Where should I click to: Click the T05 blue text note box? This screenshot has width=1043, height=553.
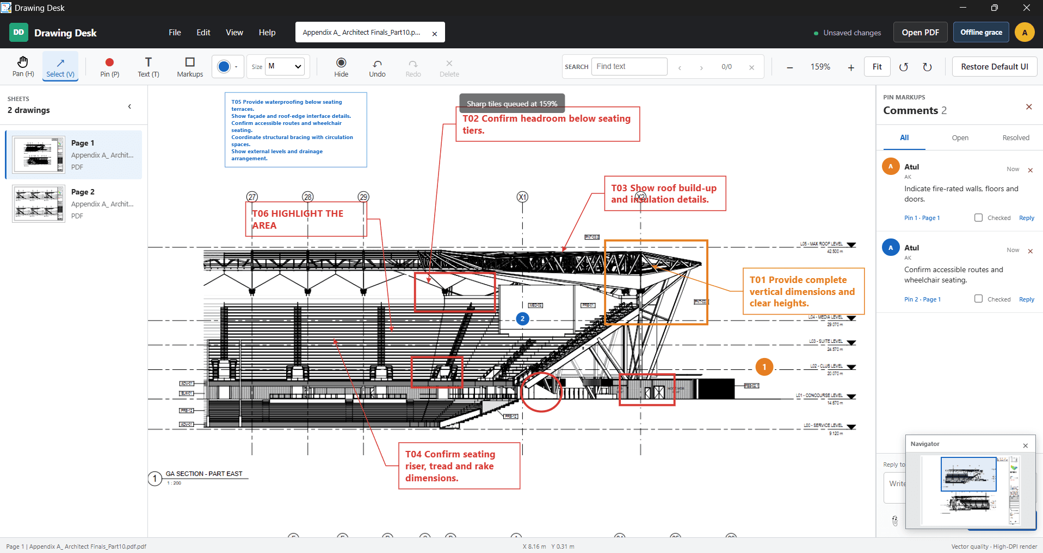(x=296, y=130)
